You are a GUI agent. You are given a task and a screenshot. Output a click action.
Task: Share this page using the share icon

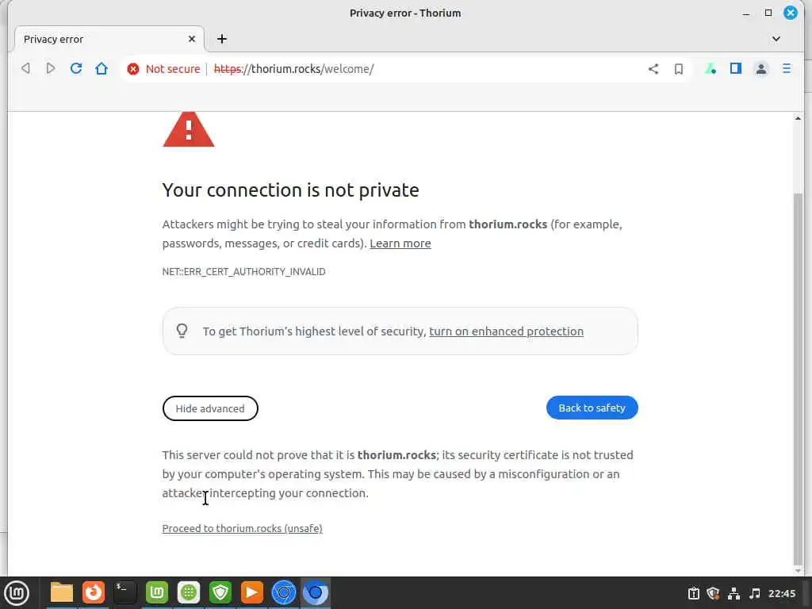653,69
